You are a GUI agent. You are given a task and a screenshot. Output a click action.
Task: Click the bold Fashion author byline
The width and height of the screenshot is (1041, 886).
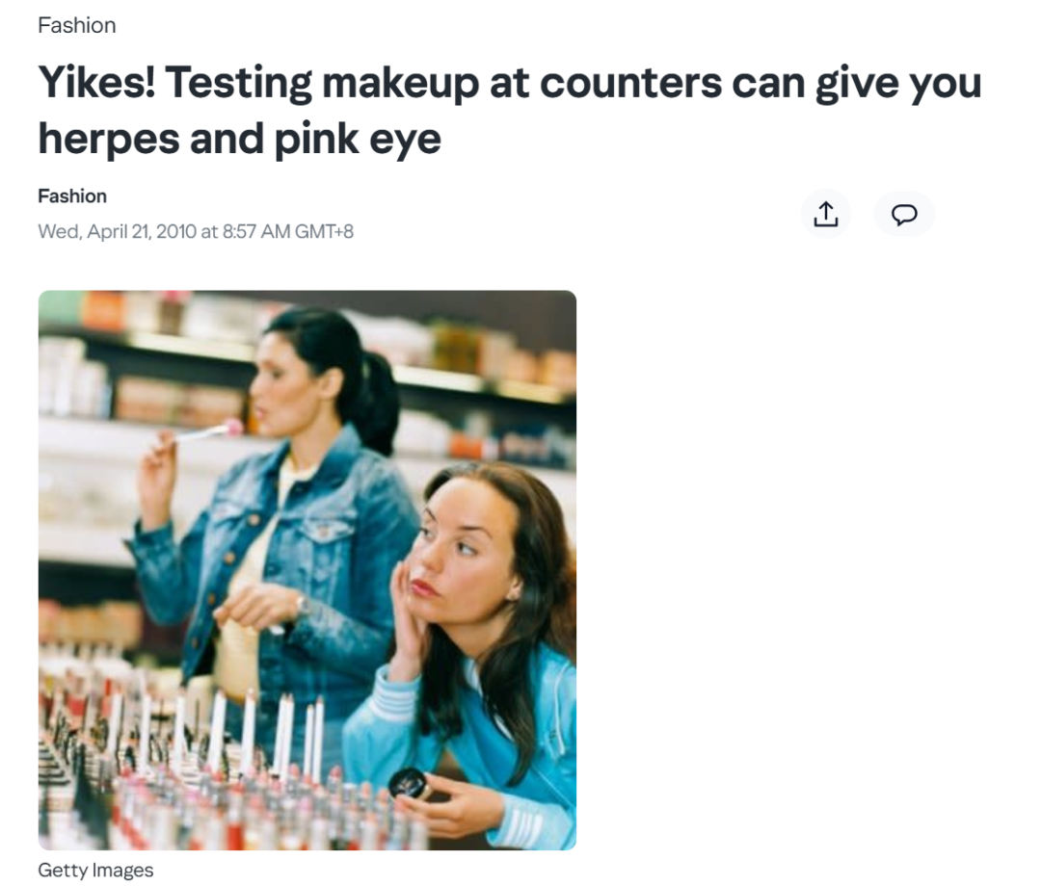pyautogui.click(x=72, y=196)
